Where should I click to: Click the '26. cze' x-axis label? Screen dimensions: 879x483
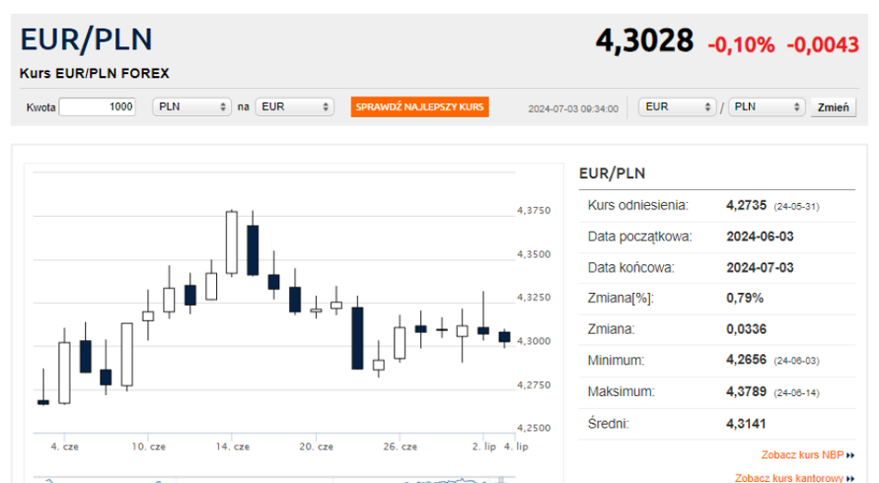(400, 447)
